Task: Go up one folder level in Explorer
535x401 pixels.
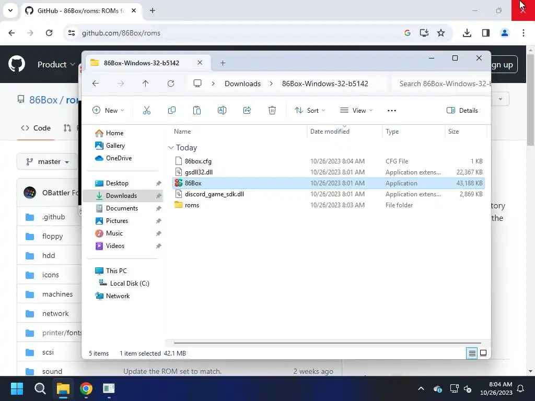Action: pyautogui.click(x=145, y=84)
